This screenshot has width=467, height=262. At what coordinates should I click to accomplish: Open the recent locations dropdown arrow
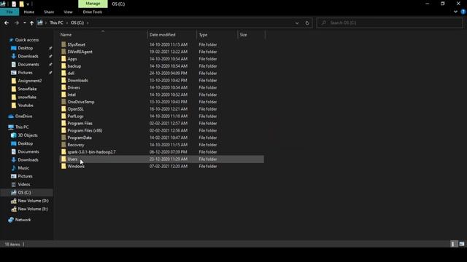pyautogui.click(x=24, y=23)
